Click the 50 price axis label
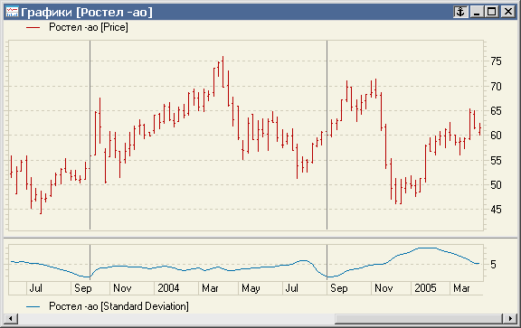521x328 pixels. pyautogui.click(x=496, y=185)
